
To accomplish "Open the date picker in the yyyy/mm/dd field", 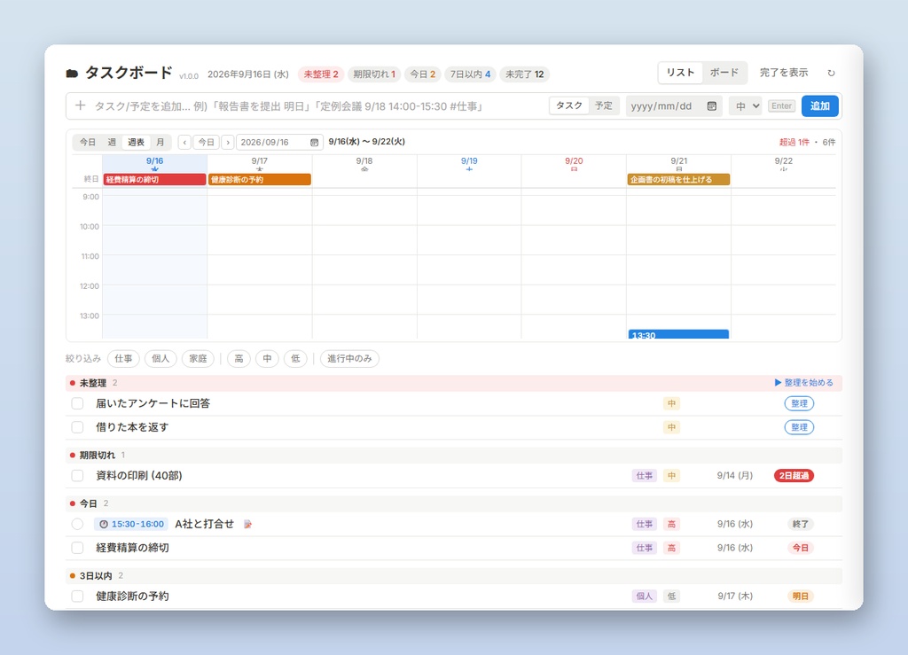I will 712,105.
